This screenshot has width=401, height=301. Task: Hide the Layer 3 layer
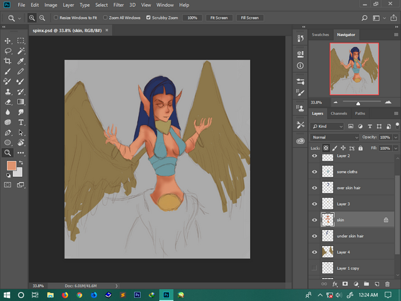pyautogui.click(x=315, y=204)
